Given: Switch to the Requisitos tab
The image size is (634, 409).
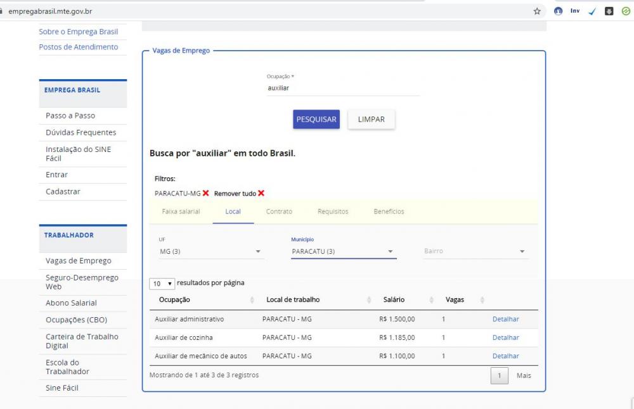Looking at the screenshot, I should click(x=333, y=211).
